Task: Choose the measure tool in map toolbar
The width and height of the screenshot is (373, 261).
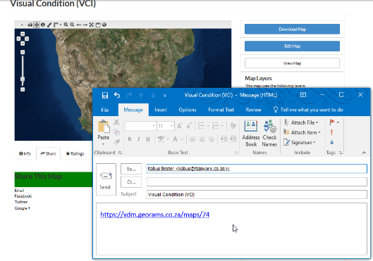Action: [56, 25]
